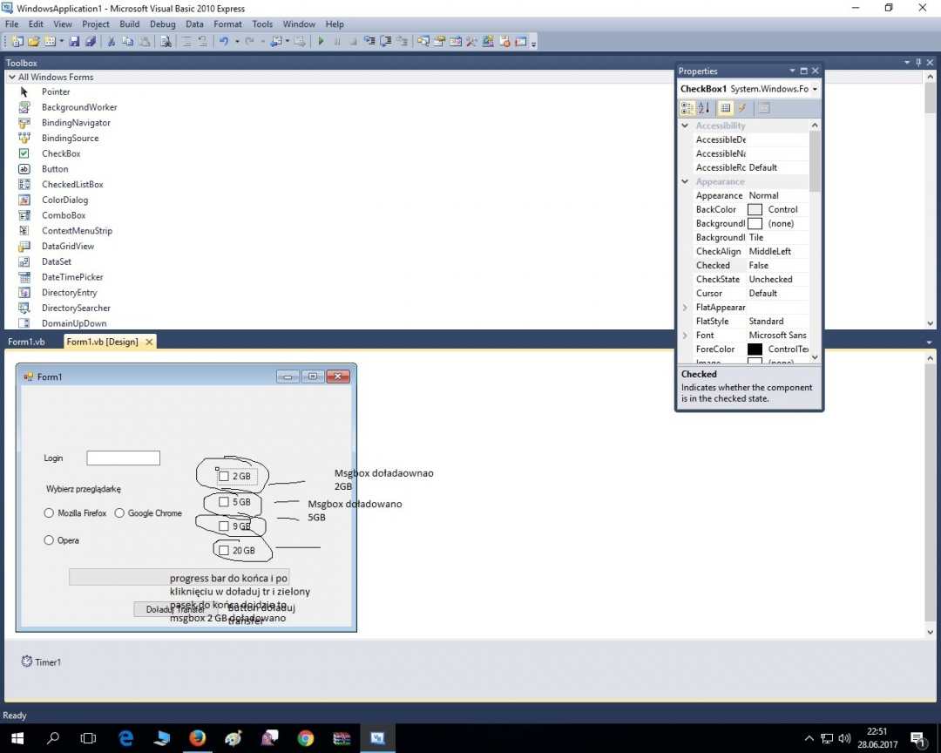
Task: Open the Debug menu
Action: point(162,24)
